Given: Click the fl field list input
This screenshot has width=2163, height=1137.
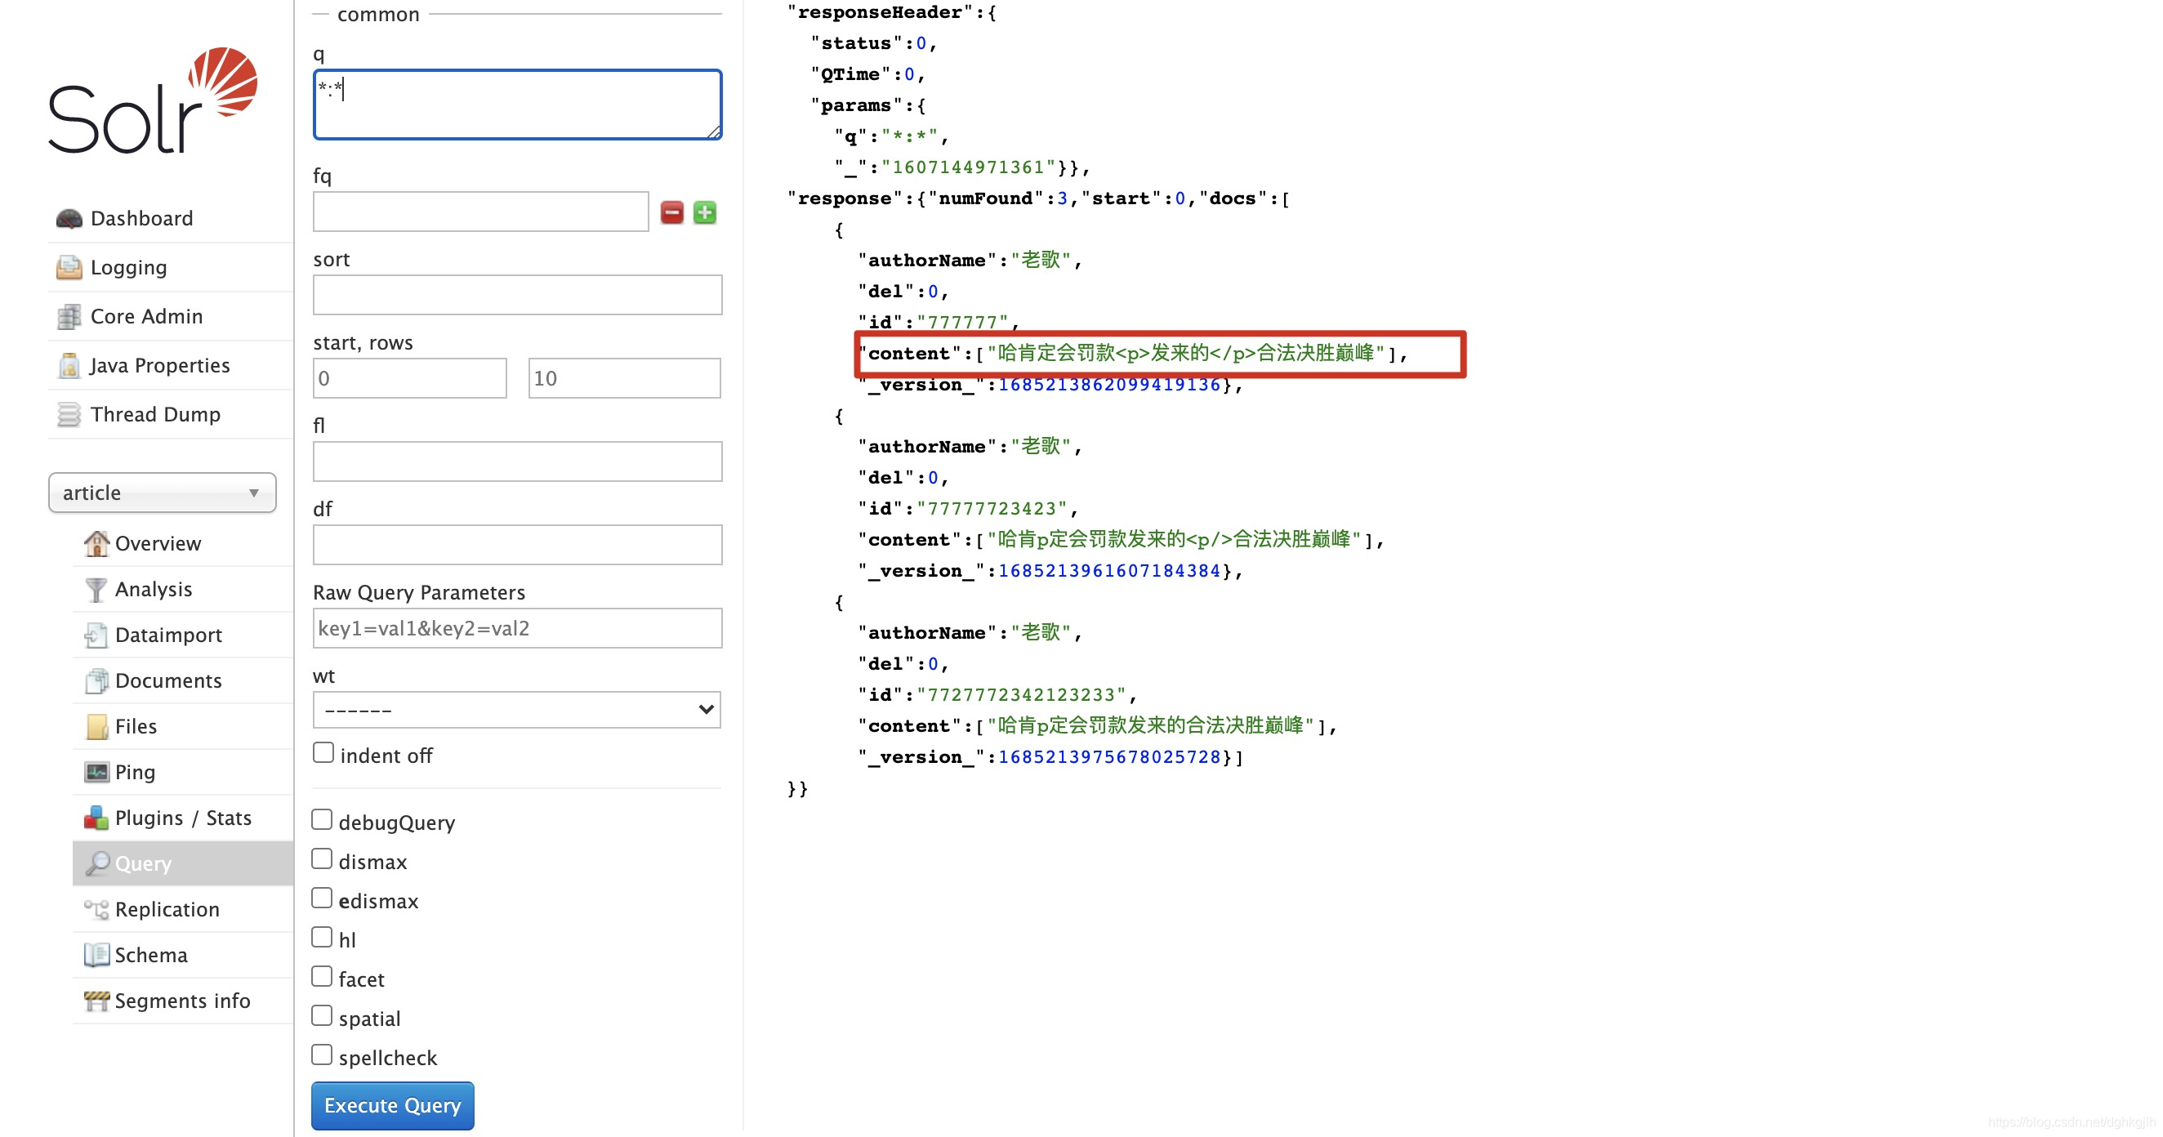Looking at the screenshot, I should [x=517, y=461].
